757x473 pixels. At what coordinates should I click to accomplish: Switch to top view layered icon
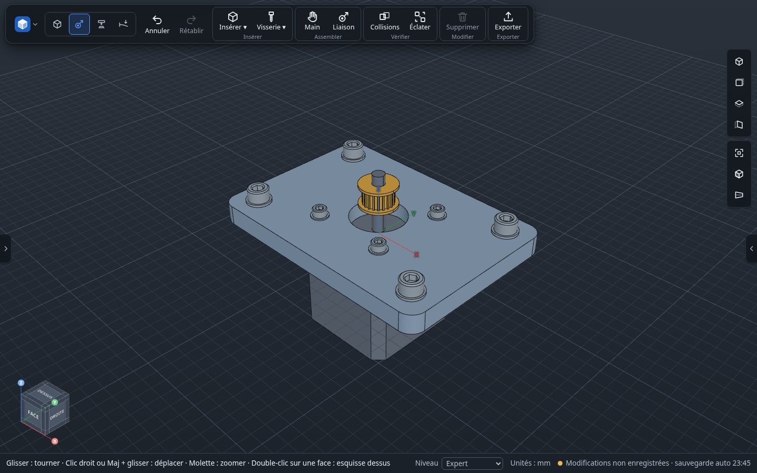click(x=739, y=104)
